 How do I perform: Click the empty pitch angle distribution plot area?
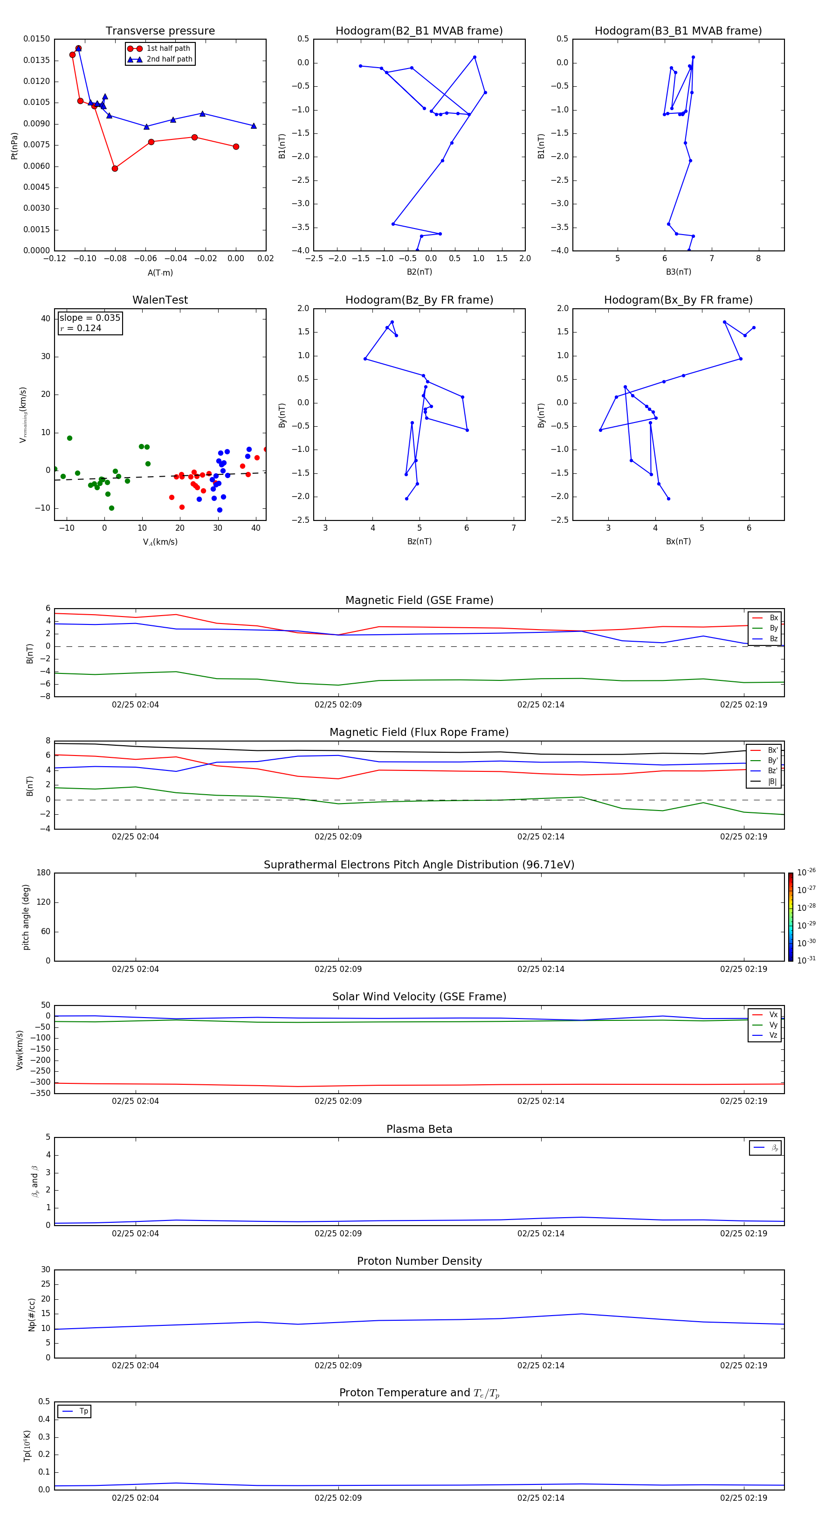pyautogui.click(x=419, y=917)
